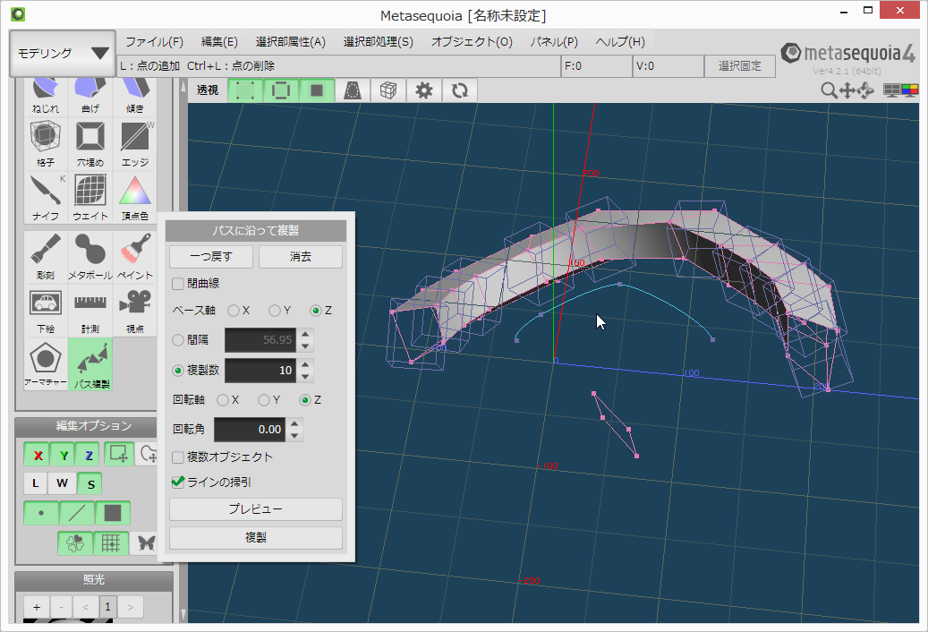Screen dimensions: 928x632
Task: Click the 選択固定 lock selection button
Action: 740,66
